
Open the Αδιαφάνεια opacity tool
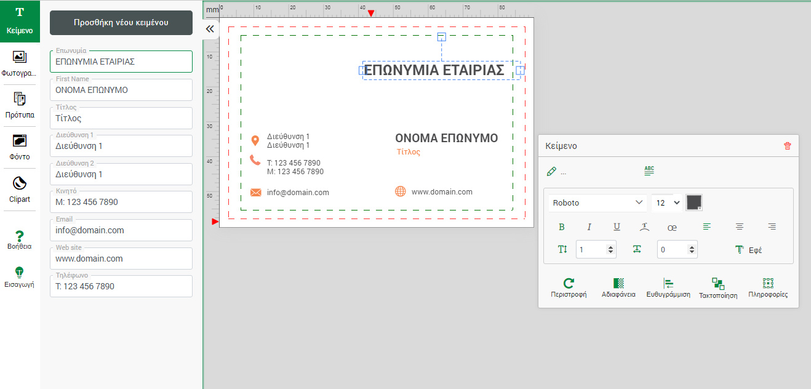pos(618,283)
